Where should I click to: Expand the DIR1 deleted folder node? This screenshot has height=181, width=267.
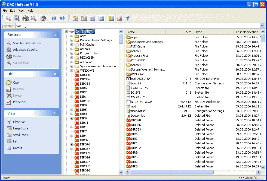point(72,97)
